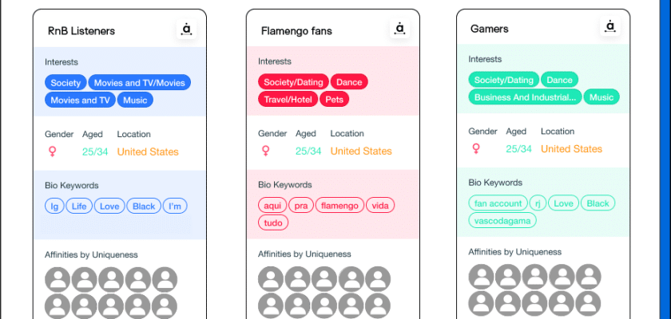Viewport: 671px width, 319px height.
Task: Select the vascodagama bio keyword tag
Action: click(502, 219)
